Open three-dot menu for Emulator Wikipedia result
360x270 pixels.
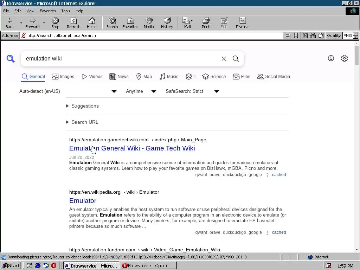[267, 233]
